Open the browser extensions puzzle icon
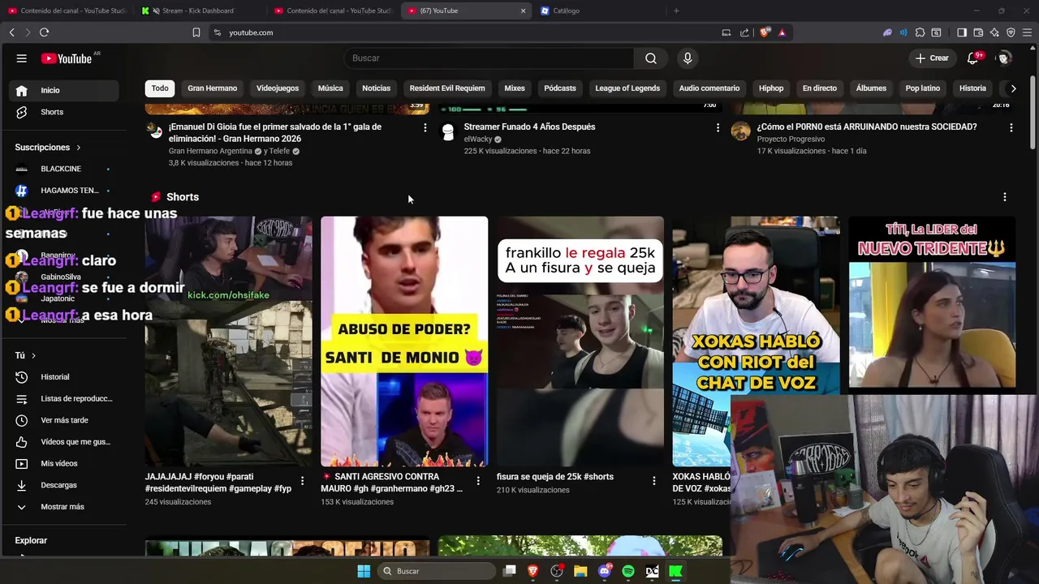The image size is (1039, 584). coord(920,32)
